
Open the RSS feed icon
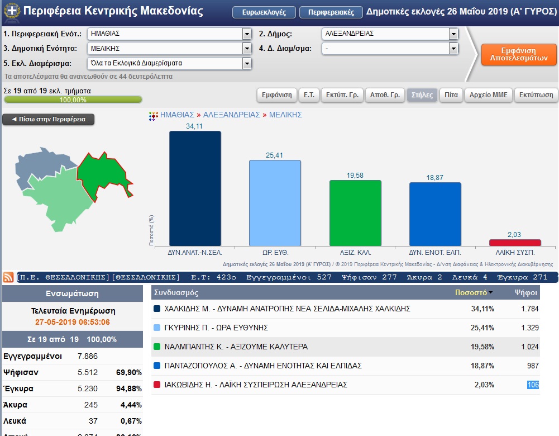click(x=8, y=277)
